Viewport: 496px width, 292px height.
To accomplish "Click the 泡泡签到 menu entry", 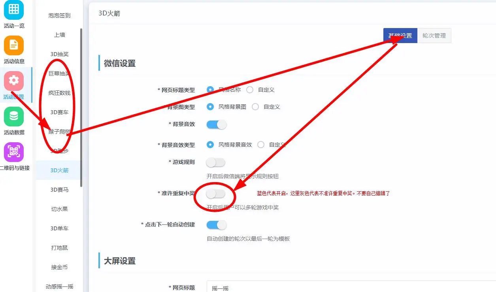I will (59, 15).
